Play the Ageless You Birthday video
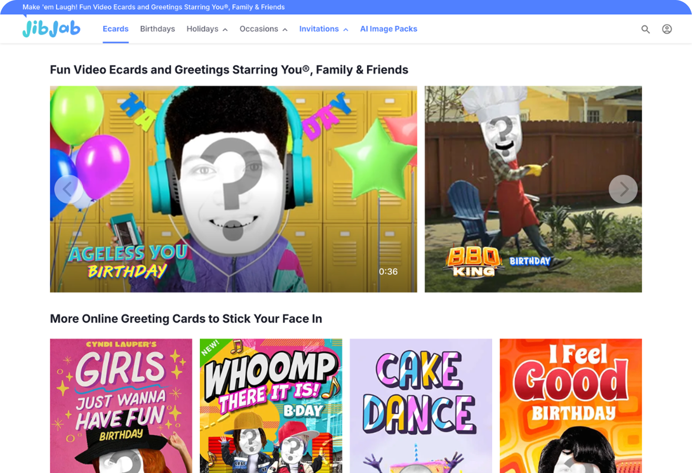The height and width of the screenshot is (473, 692). [233, 189]
